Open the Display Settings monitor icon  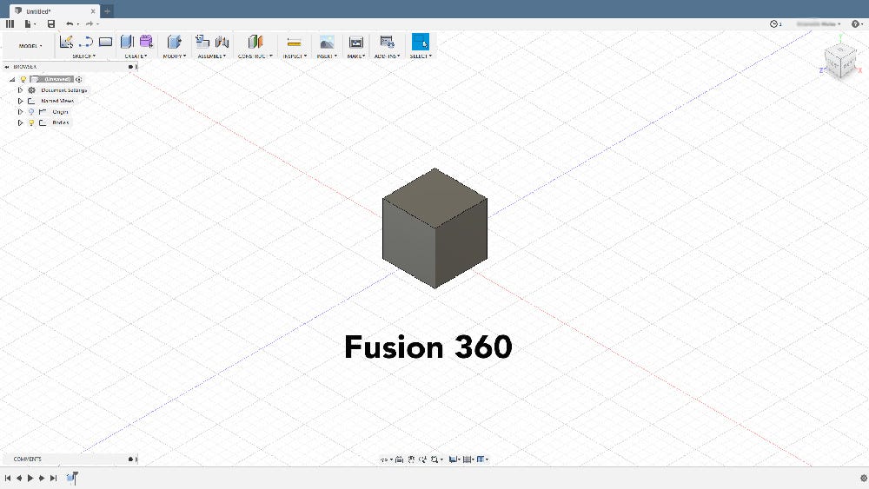tap(453, 459)
